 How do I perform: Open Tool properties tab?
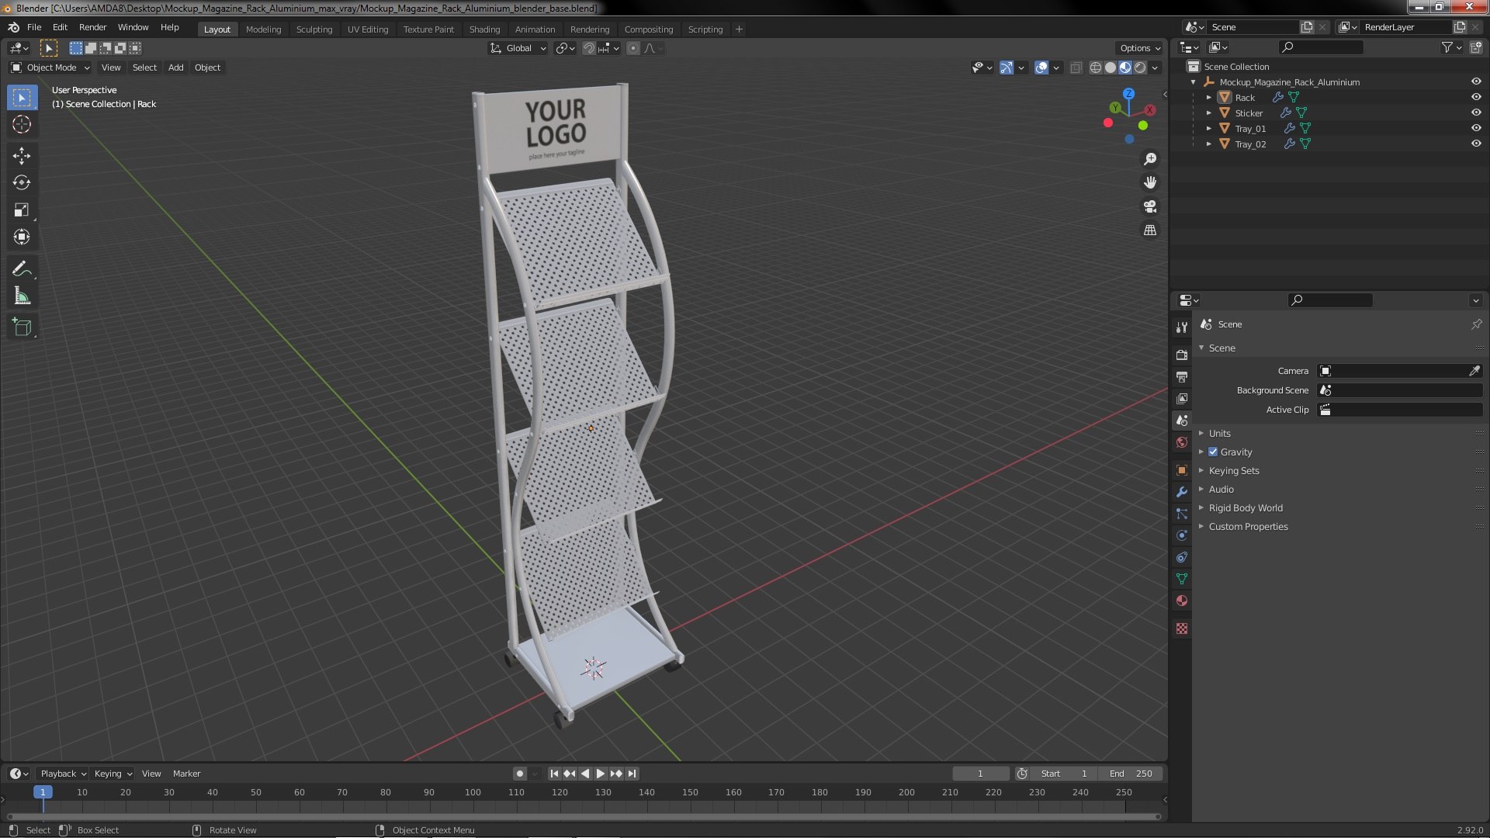pos(1182,327)
